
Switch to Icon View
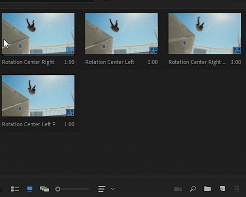30,189
